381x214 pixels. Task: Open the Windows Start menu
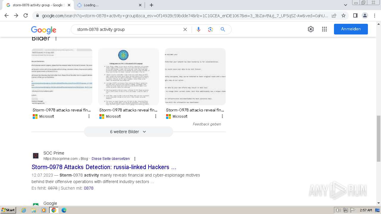point(8,210)
